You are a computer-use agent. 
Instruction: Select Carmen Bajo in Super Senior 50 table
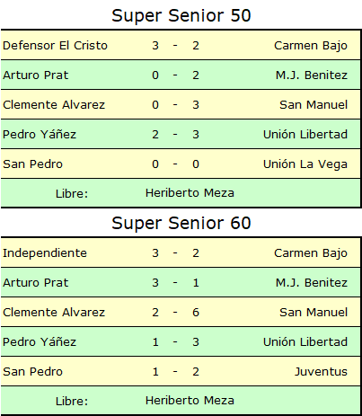click(311, 46)
